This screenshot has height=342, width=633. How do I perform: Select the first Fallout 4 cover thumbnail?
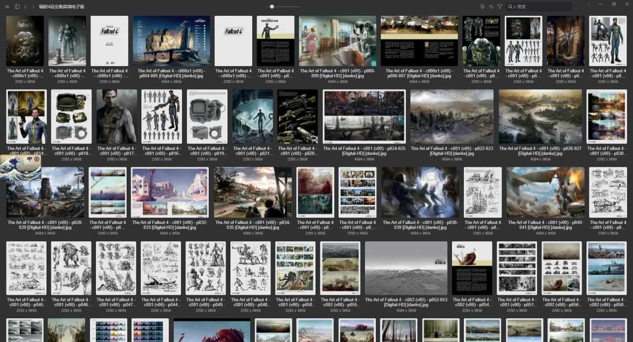tap(25, 41)
